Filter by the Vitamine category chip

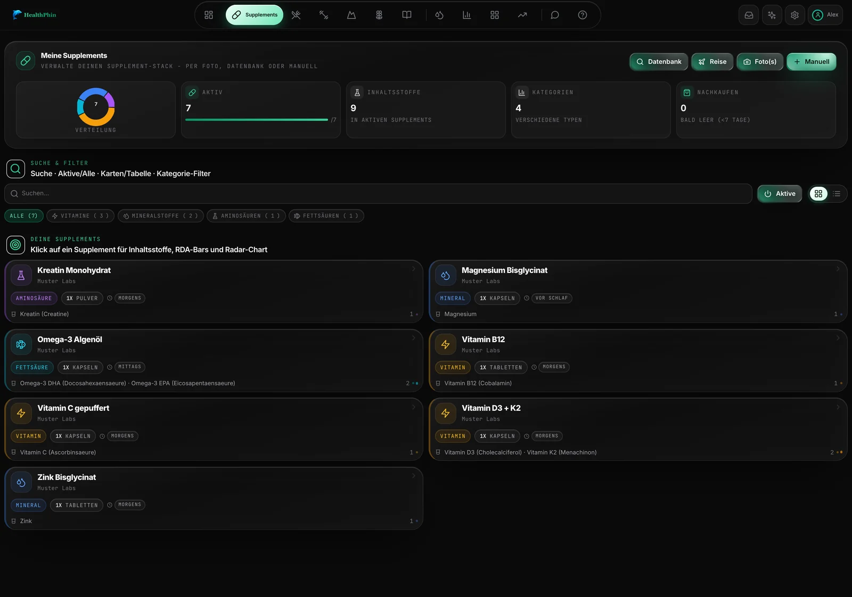tap(80, 216)
